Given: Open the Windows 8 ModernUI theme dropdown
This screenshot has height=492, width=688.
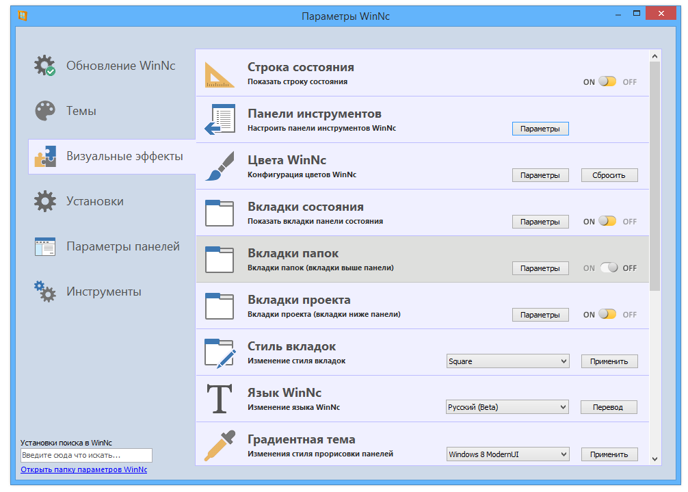Looking at the screenshot, I should coord(507,453).
